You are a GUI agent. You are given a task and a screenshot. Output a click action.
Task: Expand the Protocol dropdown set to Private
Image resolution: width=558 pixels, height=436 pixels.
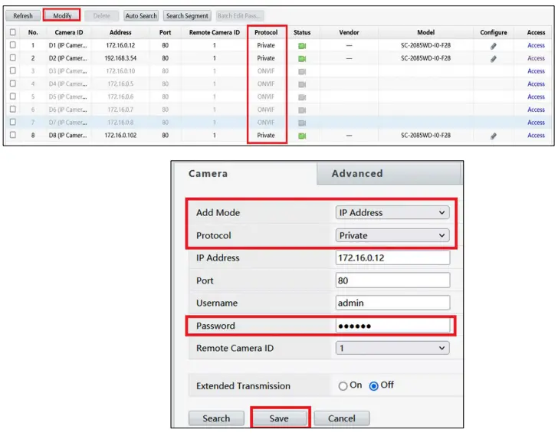tap(392, 235)
